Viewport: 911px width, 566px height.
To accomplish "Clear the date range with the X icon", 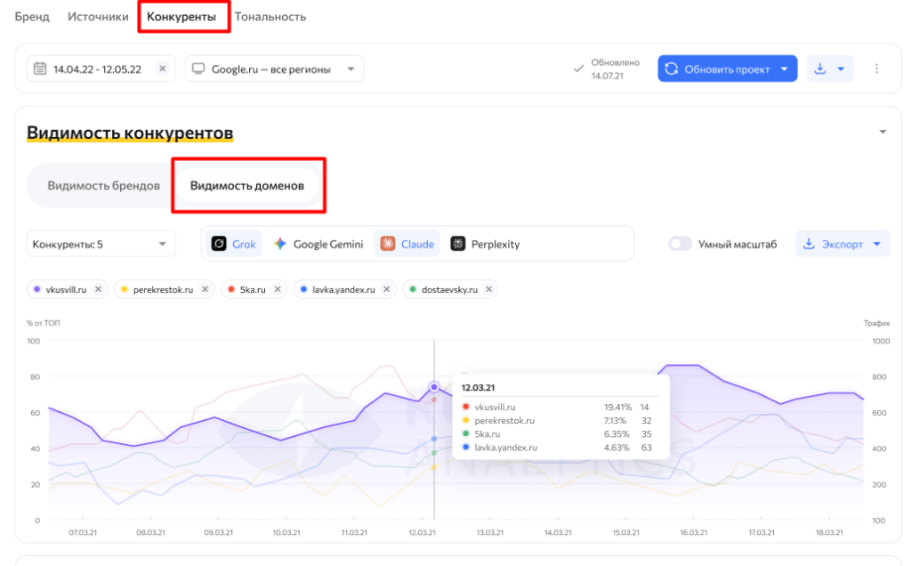I will [x=162, y=69].
